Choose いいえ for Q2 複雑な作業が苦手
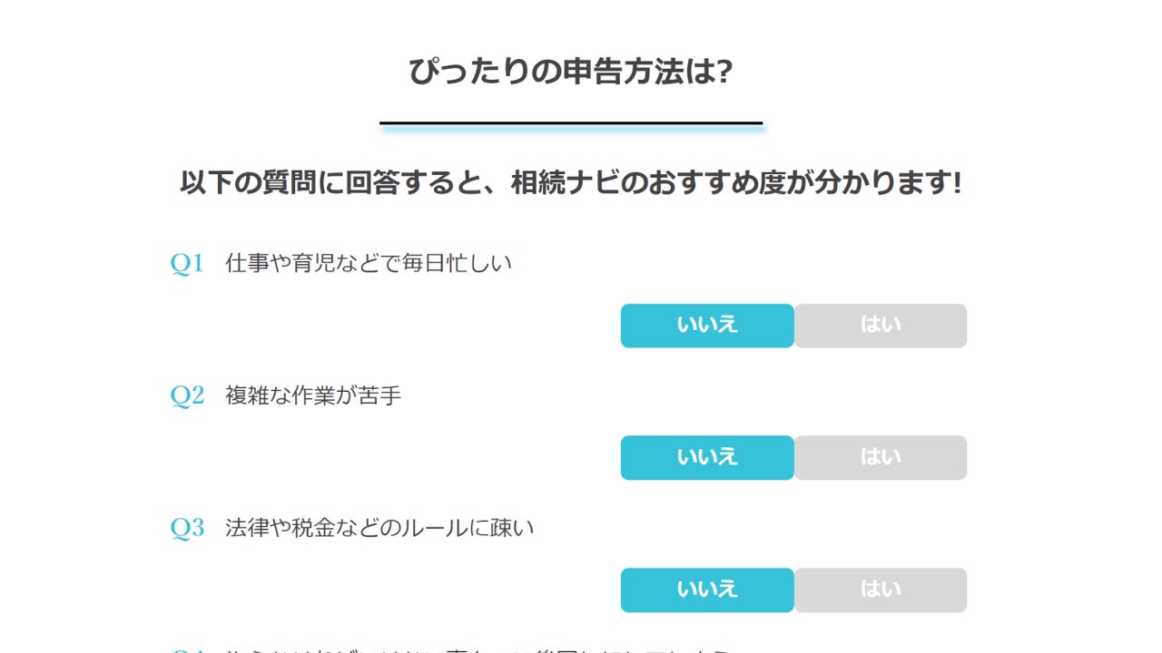The image size is (1162, 653). [707, 458]
